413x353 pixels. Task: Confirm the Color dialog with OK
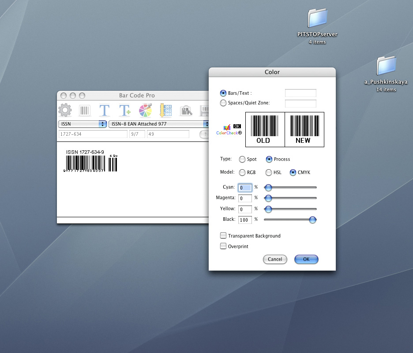click(x=306, y=260)
